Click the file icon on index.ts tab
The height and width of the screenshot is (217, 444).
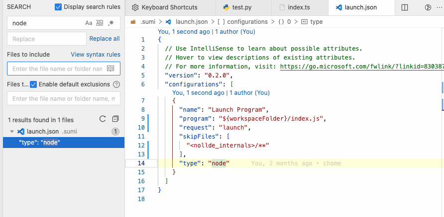[282, 7]
